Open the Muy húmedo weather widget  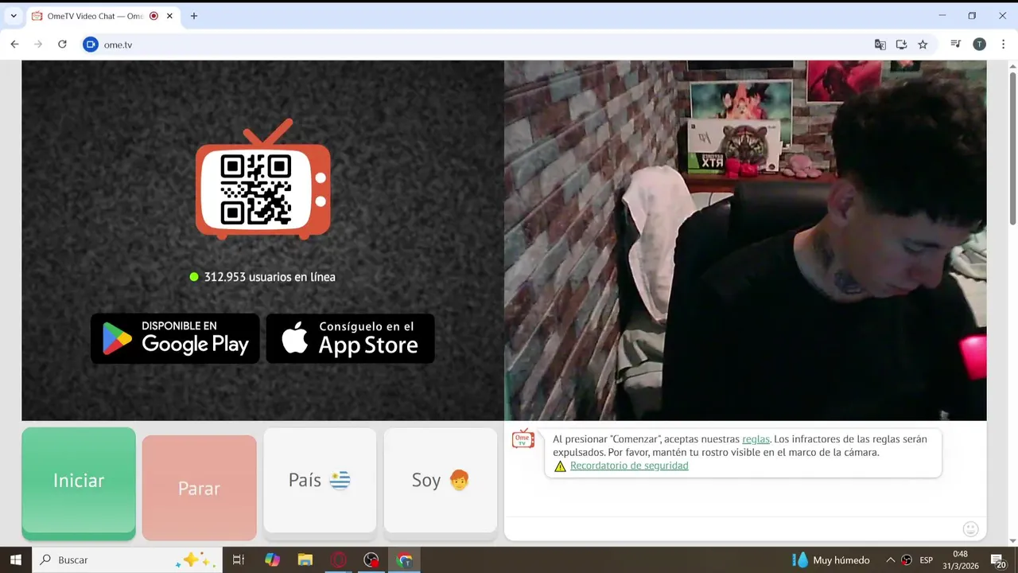pyautogui.click(x=831, y=560)
